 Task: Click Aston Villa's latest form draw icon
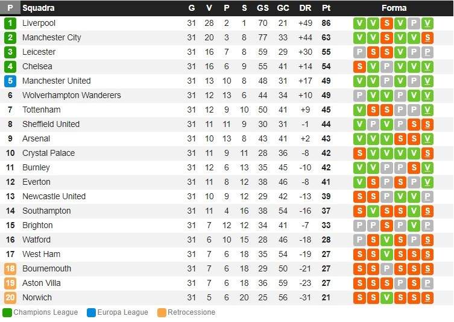click(427, 283)
